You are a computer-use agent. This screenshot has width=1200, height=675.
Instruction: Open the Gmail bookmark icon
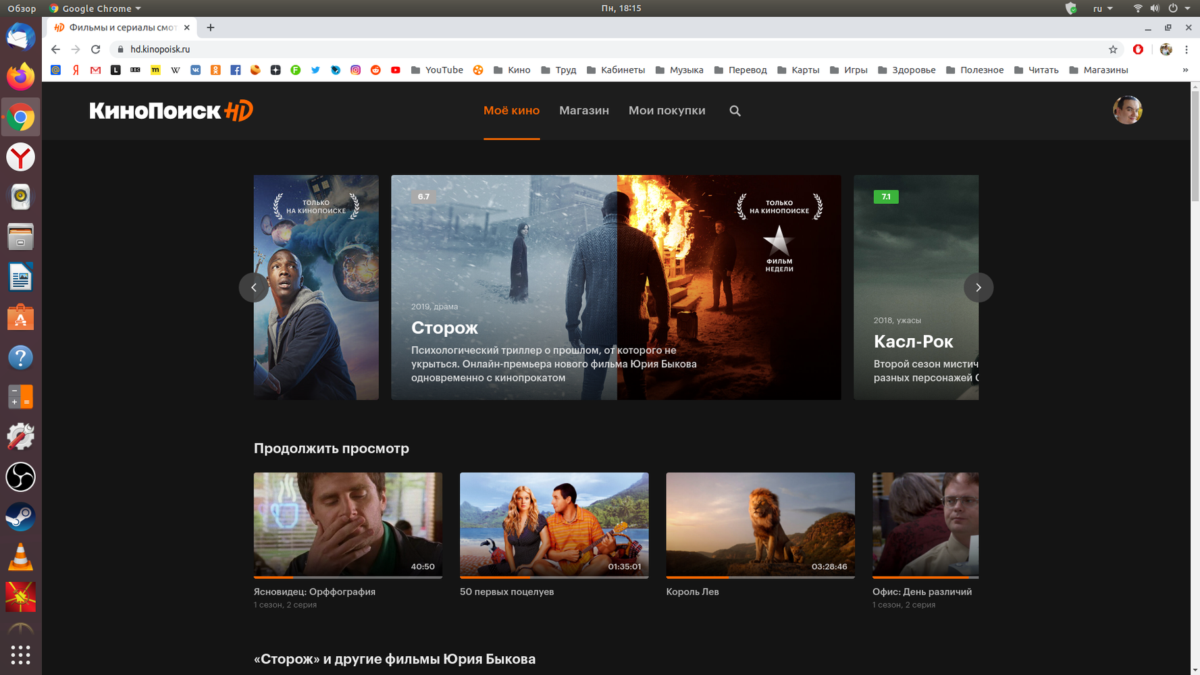click(x=96, y=70)
